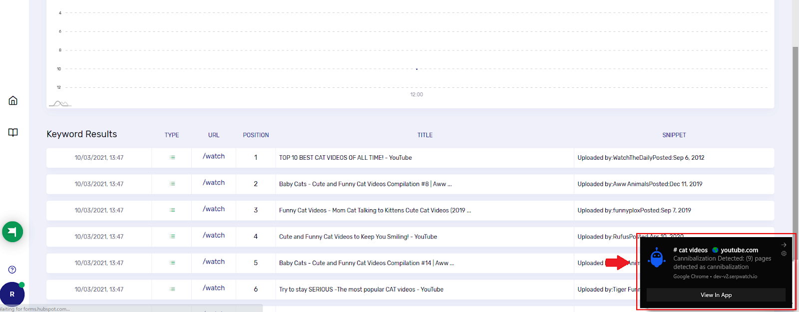Click snippet Uploaded by WatchTheDaily
Screen dimensions: 799x312
(x=641, y=158)
